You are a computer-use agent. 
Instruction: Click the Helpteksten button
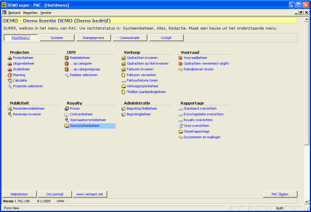tap(19, 194)
